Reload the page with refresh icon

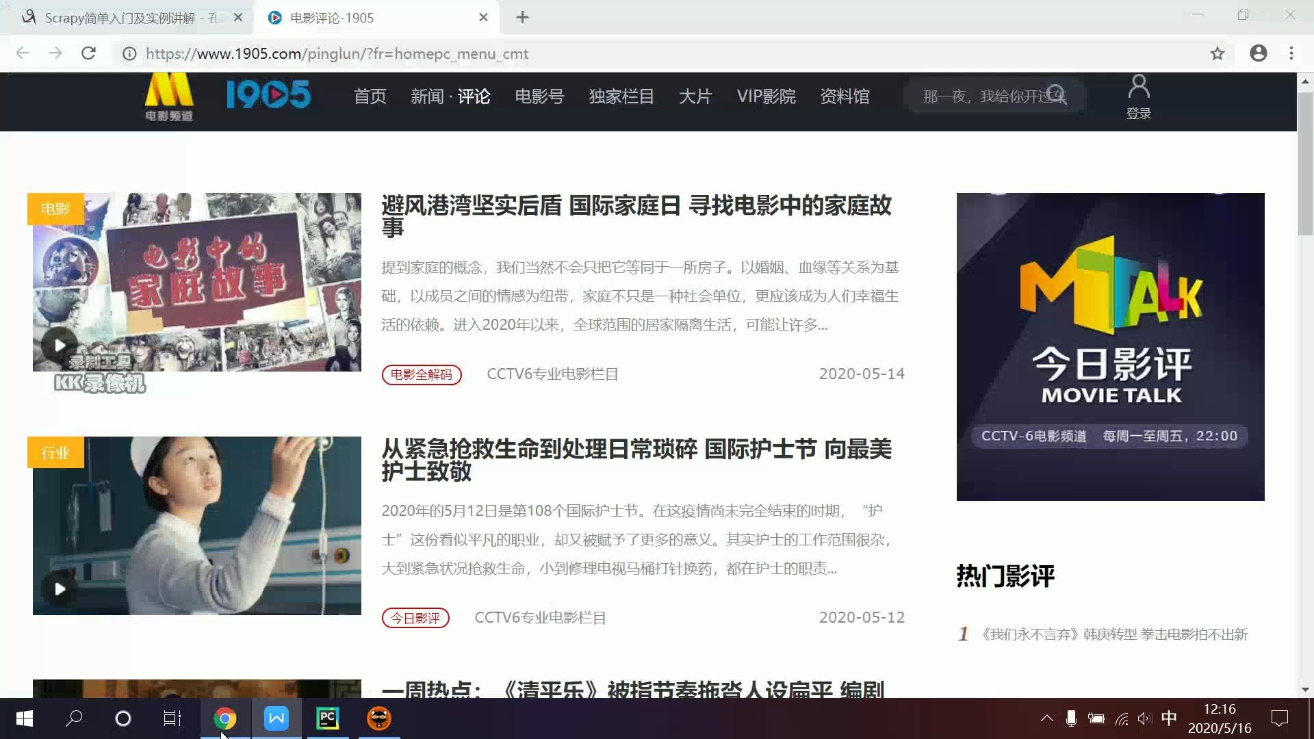tap(88, 53)
